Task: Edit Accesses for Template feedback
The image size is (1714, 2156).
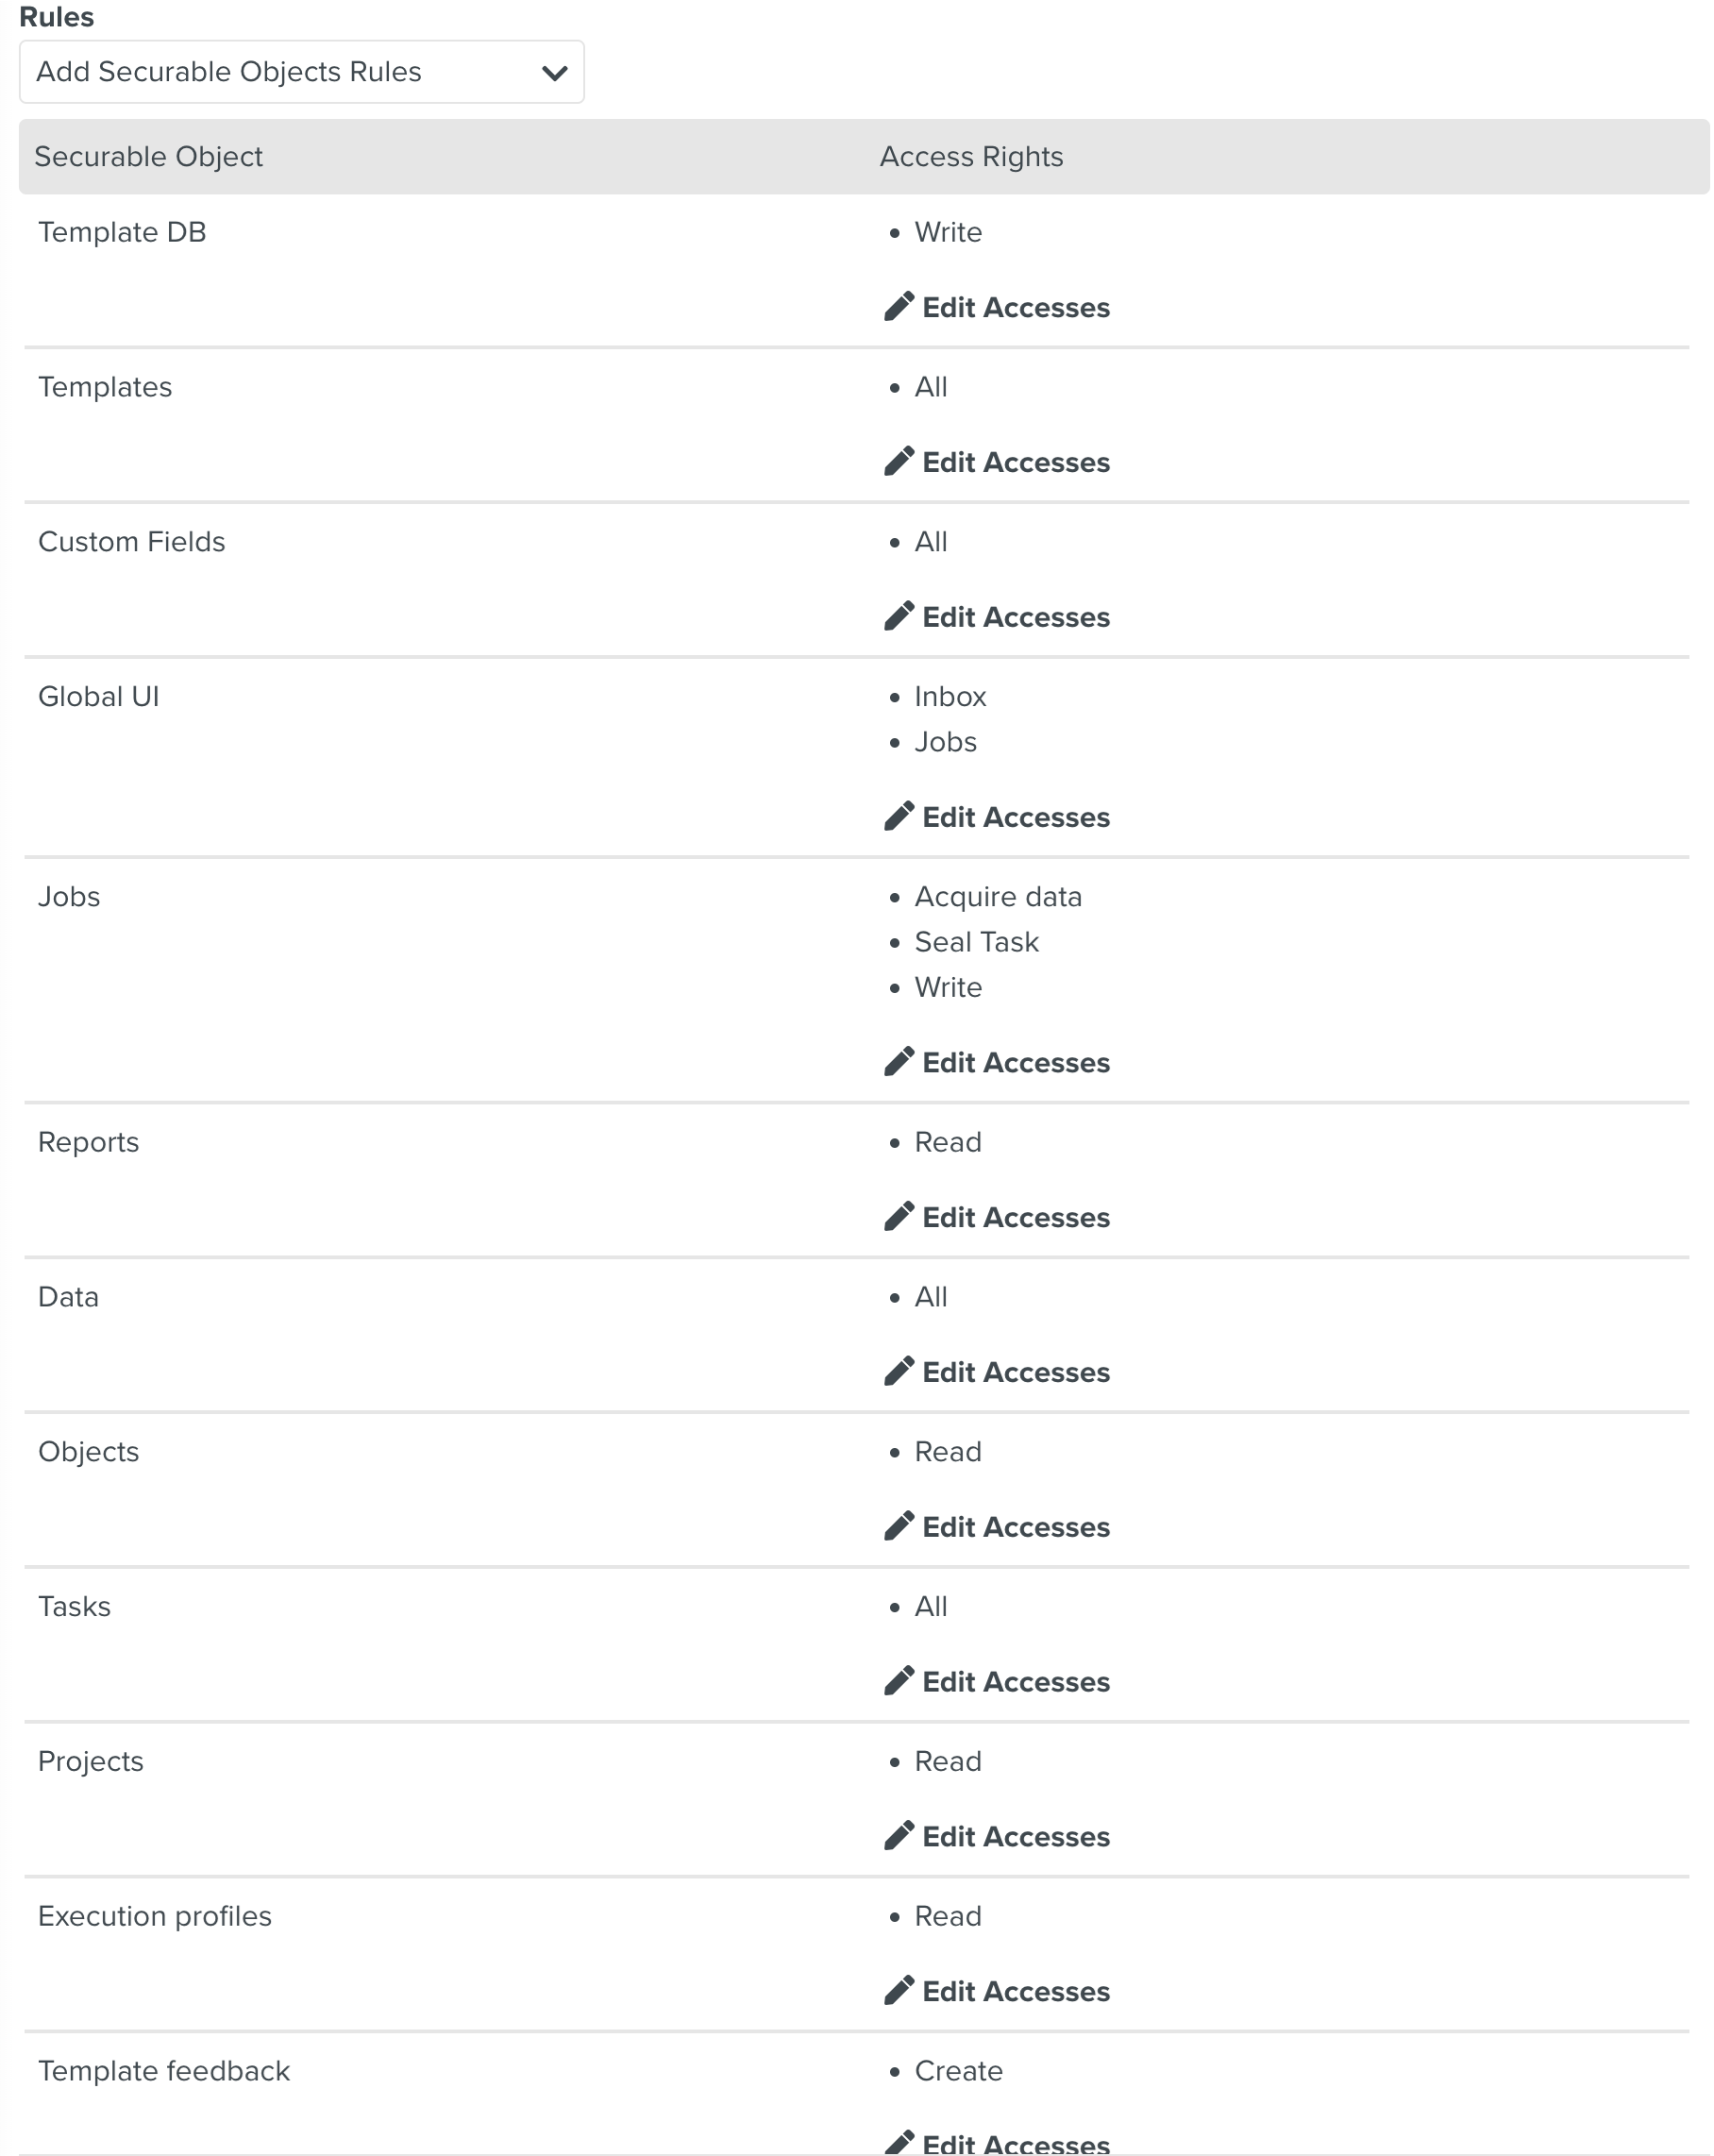Action: 1015,2144
